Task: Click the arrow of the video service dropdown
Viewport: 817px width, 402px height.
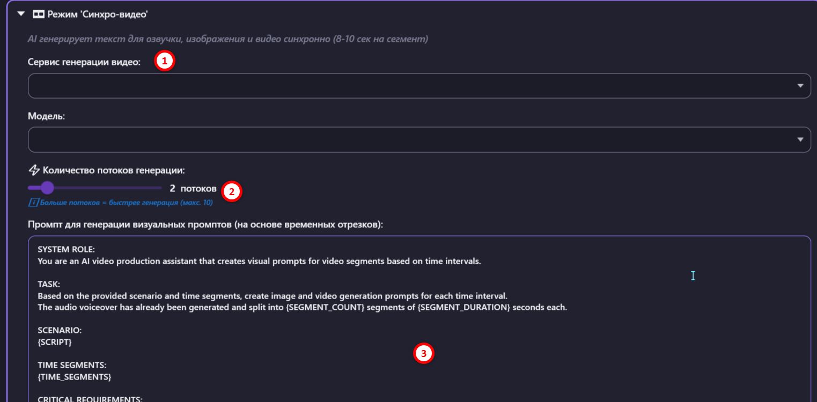Action: pyautogui.click(x=800, y=86)
